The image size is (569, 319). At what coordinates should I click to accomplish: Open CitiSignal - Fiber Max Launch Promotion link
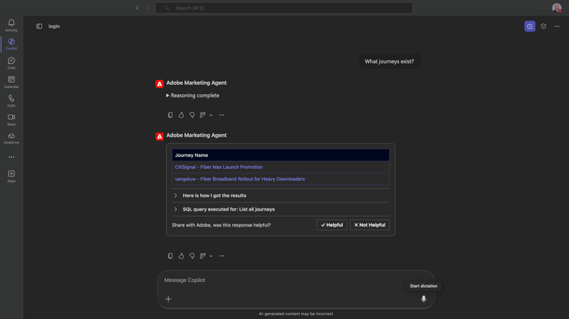pos(218,167)
